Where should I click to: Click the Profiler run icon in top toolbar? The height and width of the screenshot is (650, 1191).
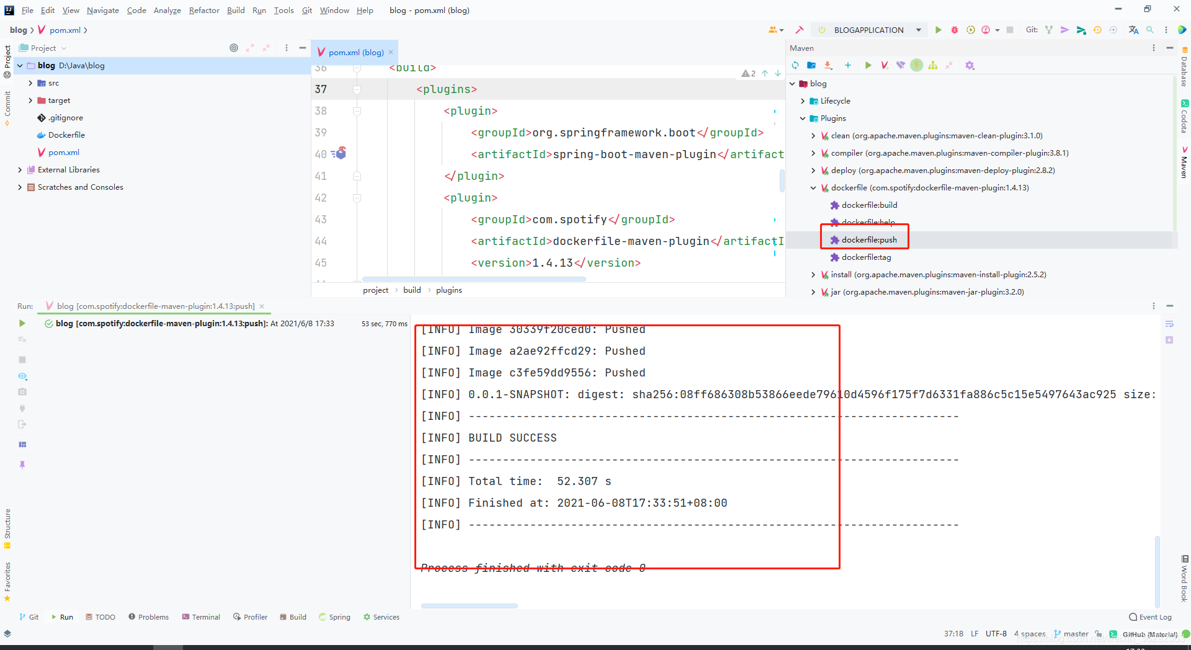(x=986, y=30)
